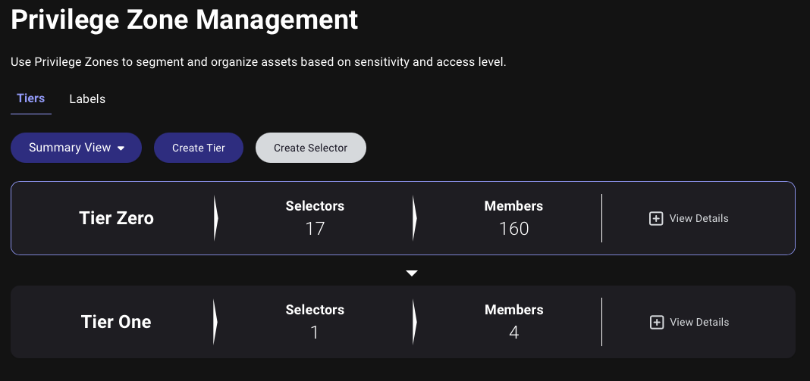Click the arrow separator before Tier Zero Members
The height and width of the screenshot is (381, 810).
[414, 218]
